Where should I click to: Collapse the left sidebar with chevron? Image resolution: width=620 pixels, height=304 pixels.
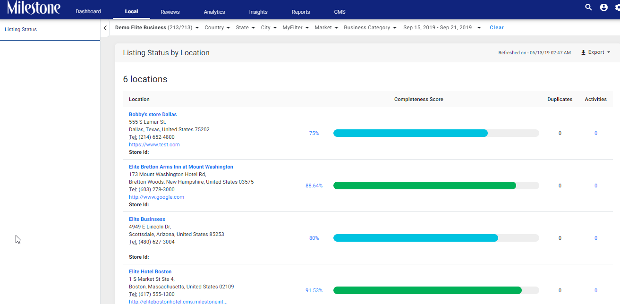pos(105,28)
